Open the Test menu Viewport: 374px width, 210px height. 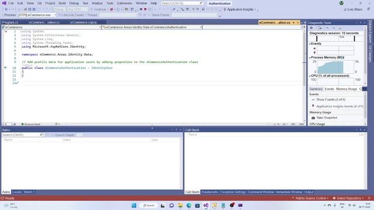pyautogui.click(x=85, y=3)
